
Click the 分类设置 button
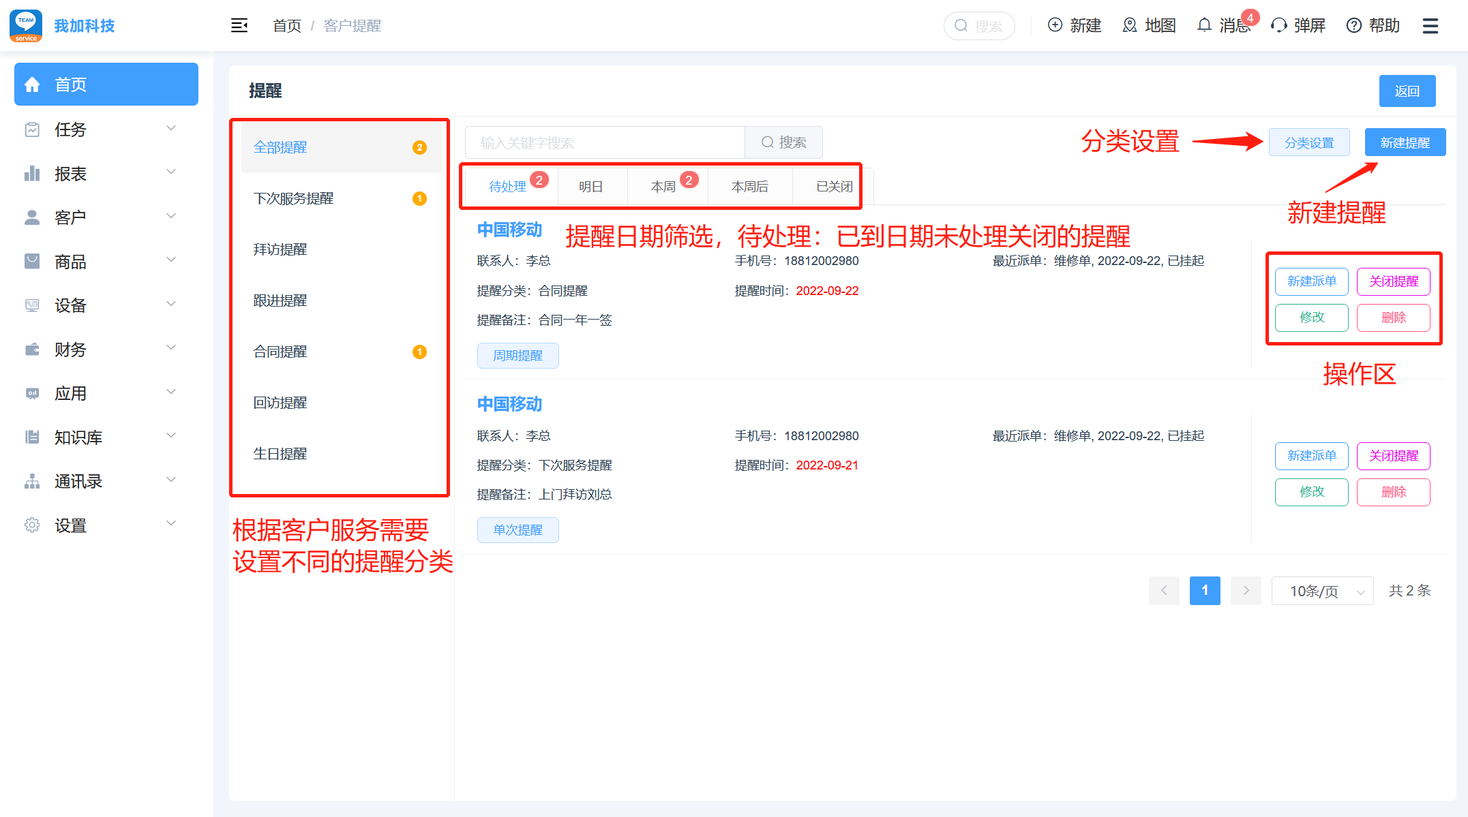coord(1308,142)
